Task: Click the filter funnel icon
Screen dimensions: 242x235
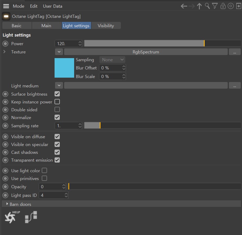Action: coord(215,6)
